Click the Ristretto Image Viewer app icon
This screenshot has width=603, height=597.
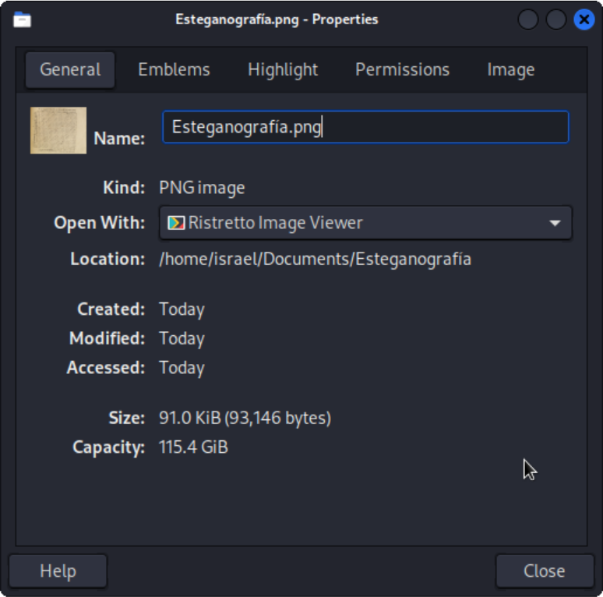(176, 223)
